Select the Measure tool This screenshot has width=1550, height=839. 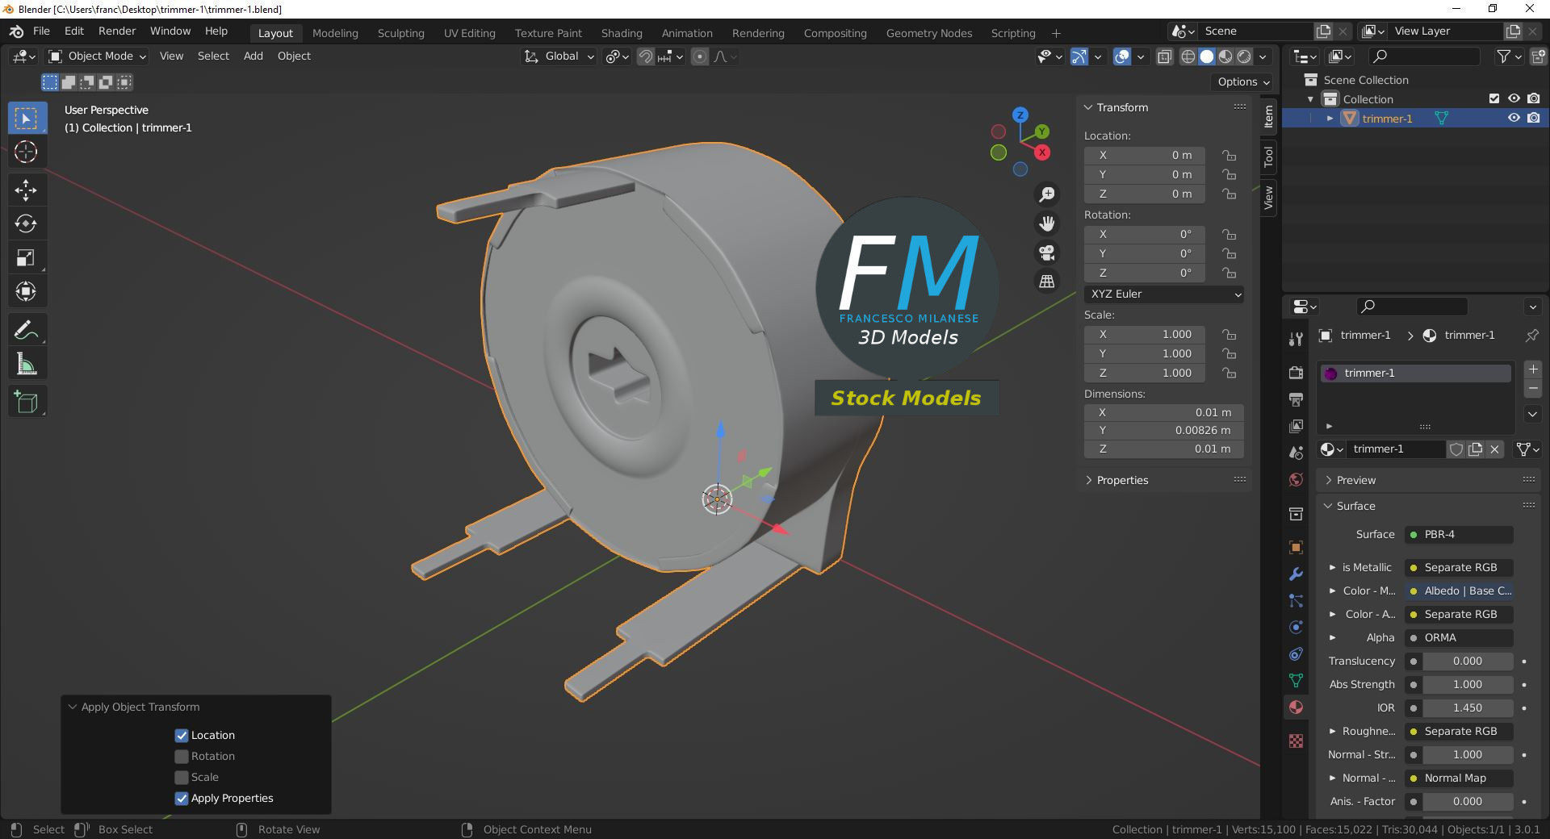(26, 364)
